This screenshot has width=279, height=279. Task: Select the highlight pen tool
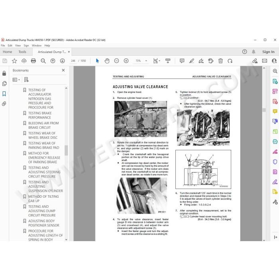coord(191,61)
